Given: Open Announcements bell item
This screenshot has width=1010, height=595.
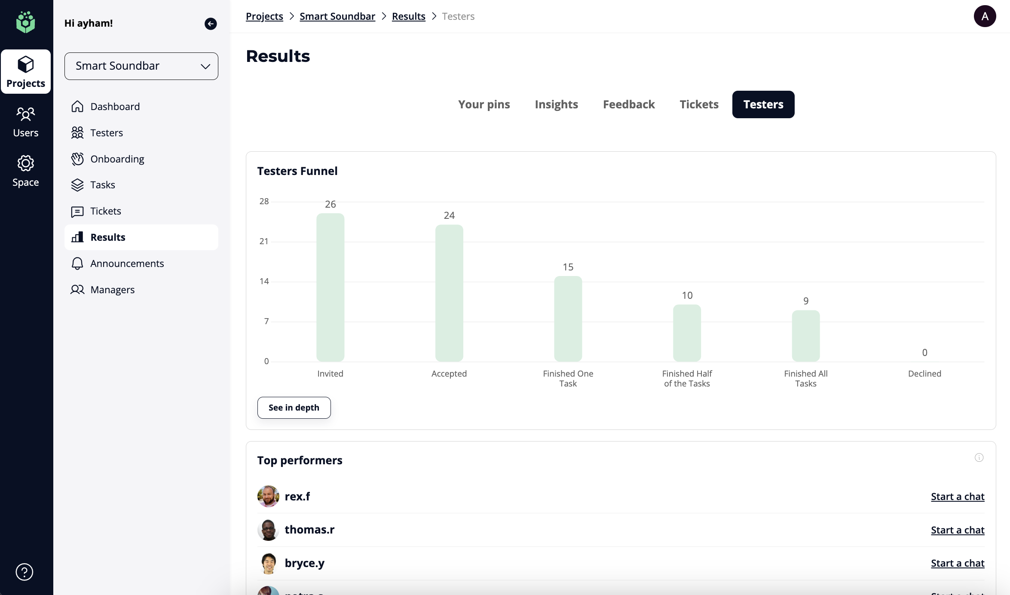Looking at the screenshot, I should 127,264.
